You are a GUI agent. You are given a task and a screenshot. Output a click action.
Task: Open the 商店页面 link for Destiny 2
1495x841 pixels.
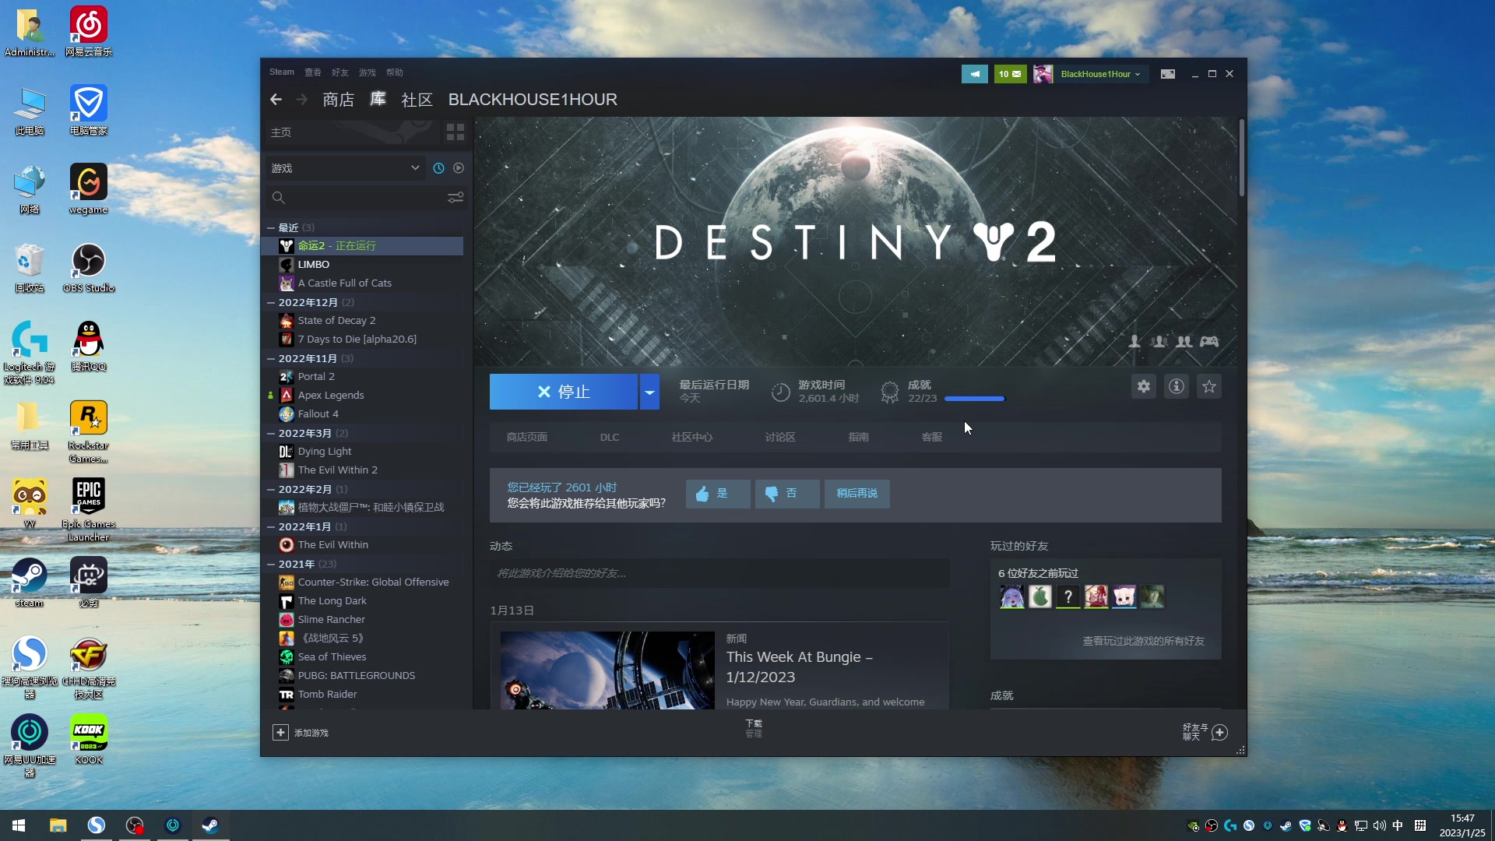(527, 438)
